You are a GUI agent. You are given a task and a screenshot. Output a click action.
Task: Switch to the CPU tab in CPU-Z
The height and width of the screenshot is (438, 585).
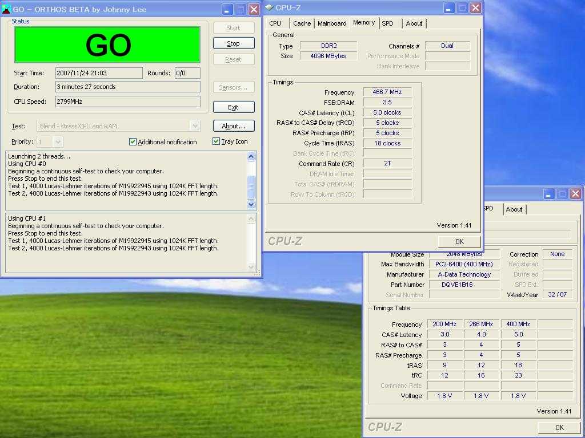point(275,23)
